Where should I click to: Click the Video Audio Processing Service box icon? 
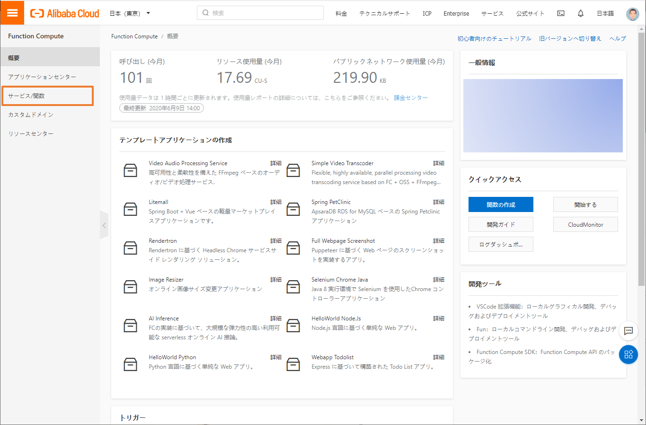point(130,170)
